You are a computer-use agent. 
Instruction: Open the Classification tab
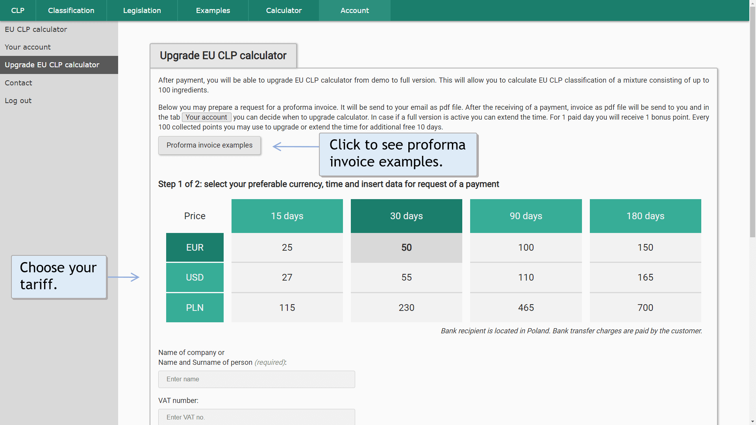click(x=70, y=10)
